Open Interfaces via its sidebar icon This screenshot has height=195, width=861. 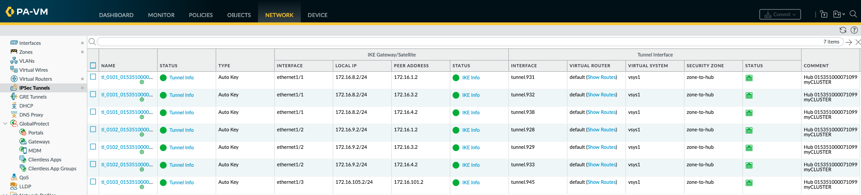coord(14,43)
